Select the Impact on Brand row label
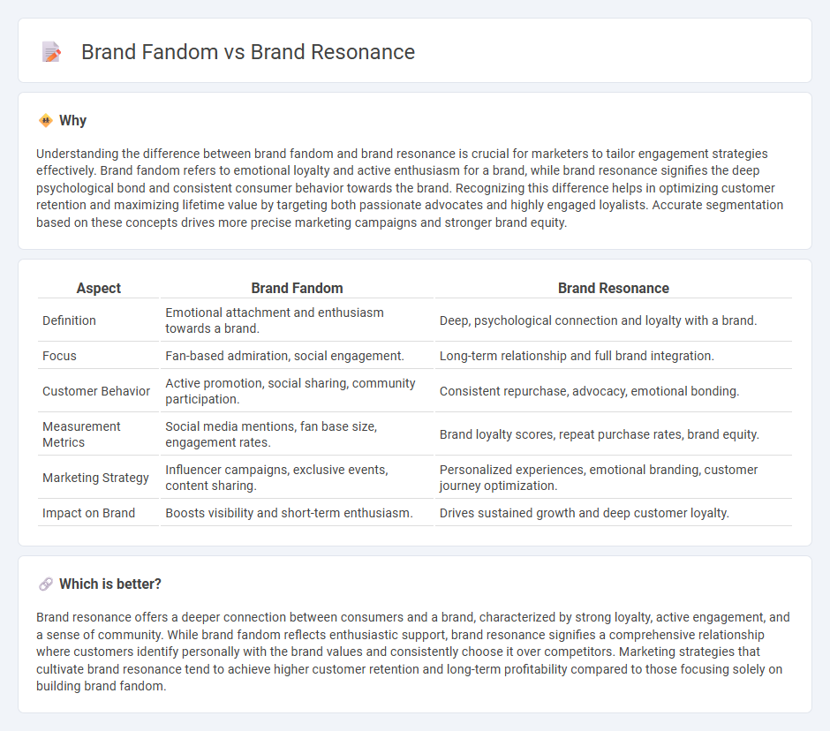This screenshot has width=830, height=731. tap(89, 513)
